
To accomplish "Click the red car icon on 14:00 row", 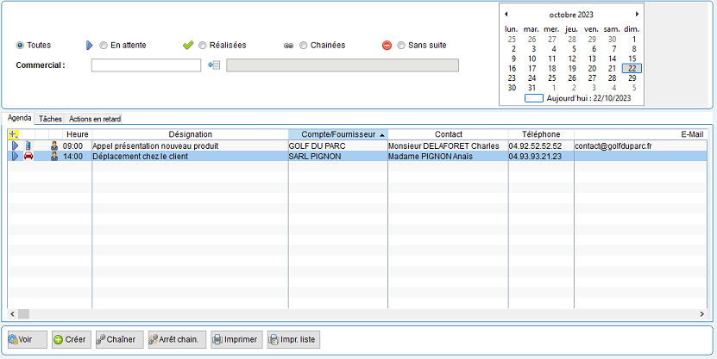I will (x=28, y=157).
